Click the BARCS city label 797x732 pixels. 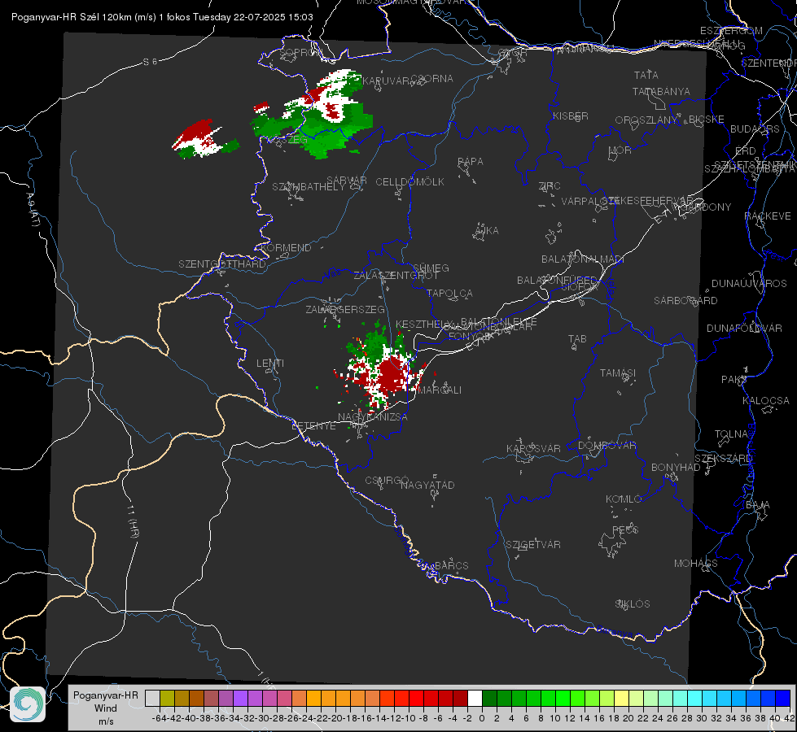click(451, 565)
